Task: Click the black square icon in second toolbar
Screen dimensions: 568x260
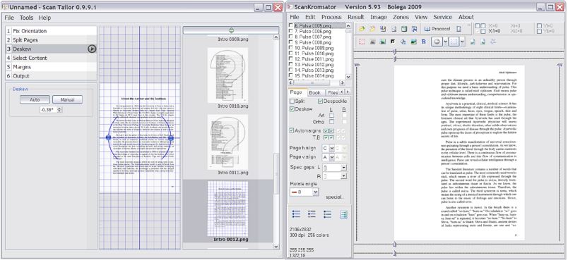Action: (393, 42)
